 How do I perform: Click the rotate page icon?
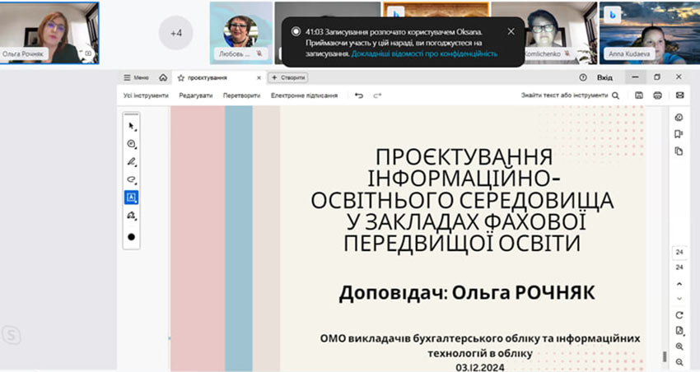coord(679,315)
